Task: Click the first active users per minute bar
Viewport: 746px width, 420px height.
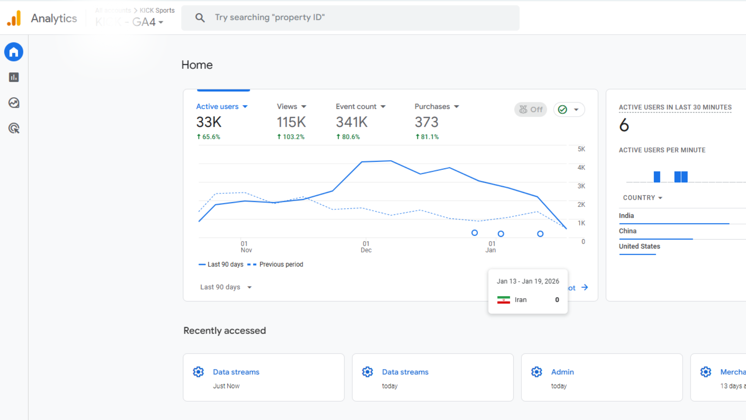Action: [657, 177]
